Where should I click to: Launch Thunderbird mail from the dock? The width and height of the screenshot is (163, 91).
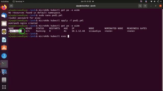(x=4, y=15)
